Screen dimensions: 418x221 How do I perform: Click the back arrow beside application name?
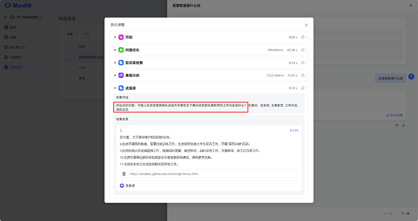point(6,17)
